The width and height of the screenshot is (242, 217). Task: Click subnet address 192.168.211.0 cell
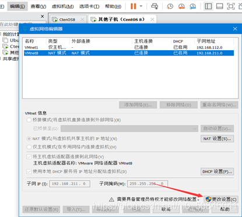209,53
